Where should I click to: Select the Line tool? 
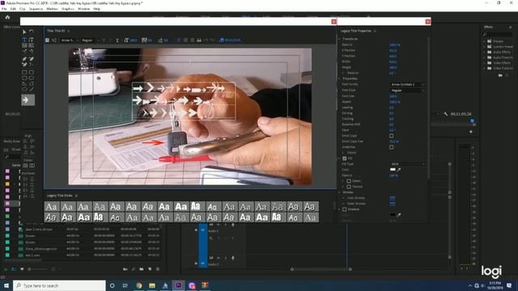click(32, 90)
